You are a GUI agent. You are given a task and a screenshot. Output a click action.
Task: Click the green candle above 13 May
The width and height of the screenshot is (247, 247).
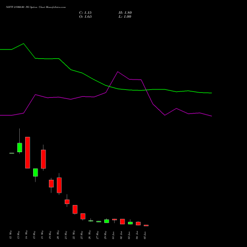[x=20, y=148]
